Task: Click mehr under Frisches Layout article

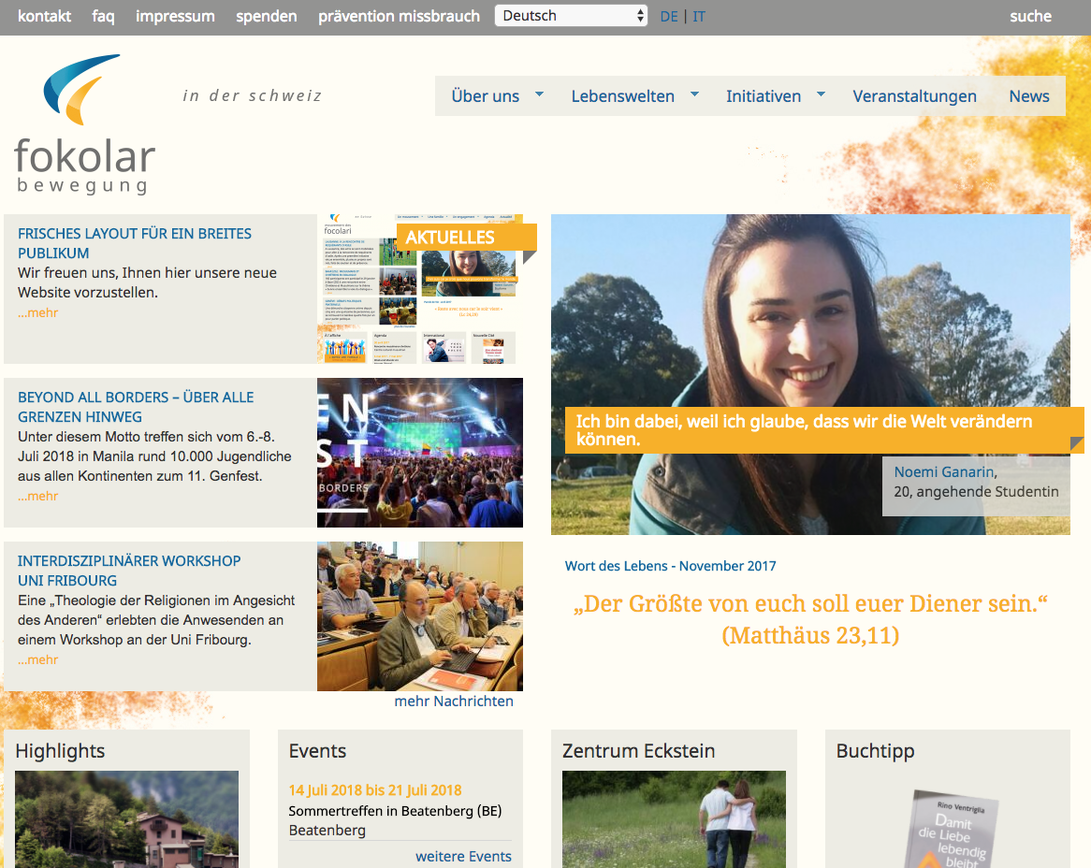Action: [x=38, y=313]
